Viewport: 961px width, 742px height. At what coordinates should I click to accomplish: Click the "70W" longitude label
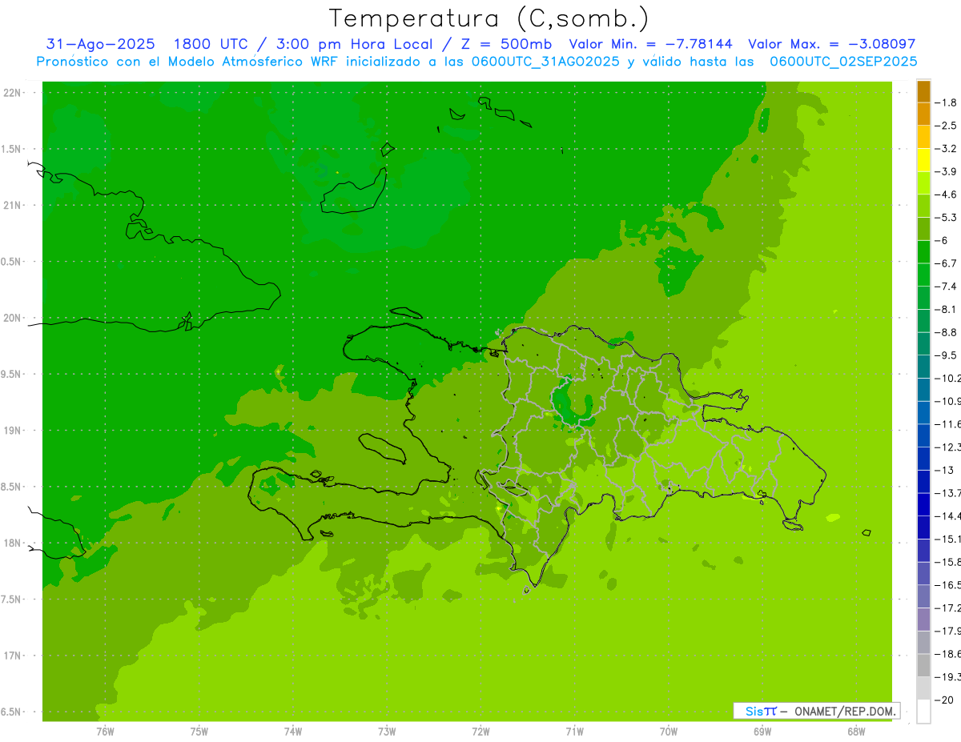[x=668, y=731]
